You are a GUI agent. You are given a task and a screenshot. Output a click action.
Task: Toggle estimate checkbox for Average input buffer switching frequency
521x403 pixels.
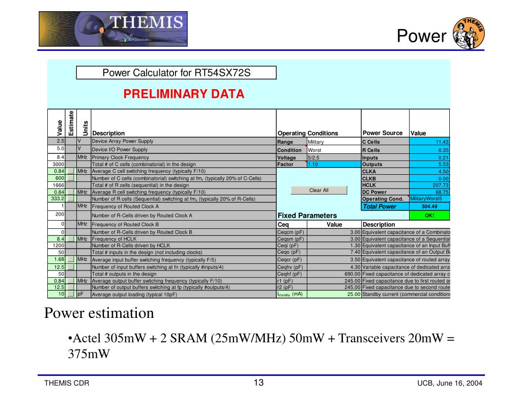(71, 259)
